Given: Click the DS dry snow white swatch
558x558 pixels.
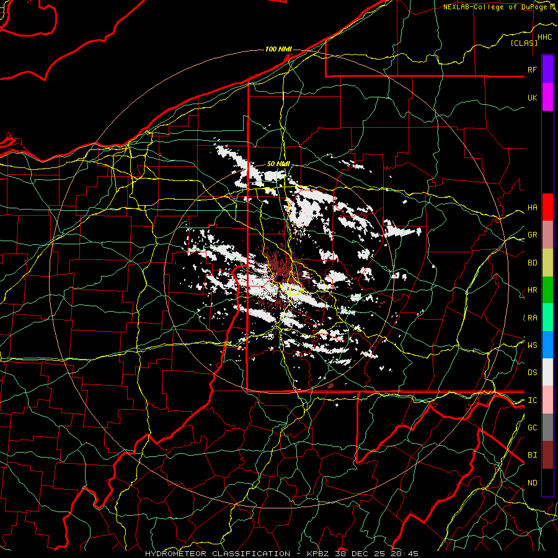Looking at the screenshot, I should [x=547, y=372].
